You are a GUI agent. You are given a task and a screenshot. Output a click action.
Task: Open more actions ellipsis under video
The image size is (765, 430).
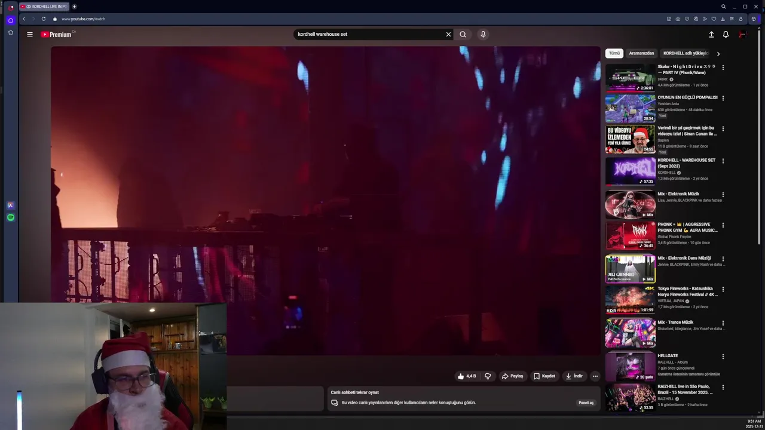click(x=595, y=376)
